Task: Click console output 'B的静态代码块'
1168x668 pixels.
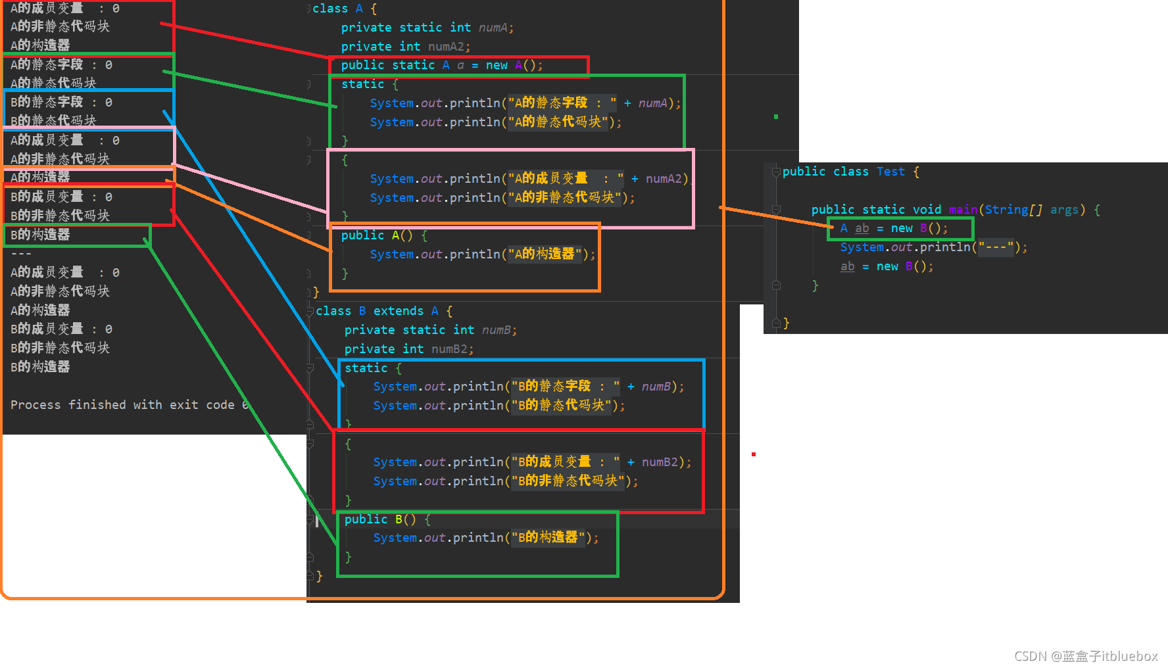Action: click(53, 120)
